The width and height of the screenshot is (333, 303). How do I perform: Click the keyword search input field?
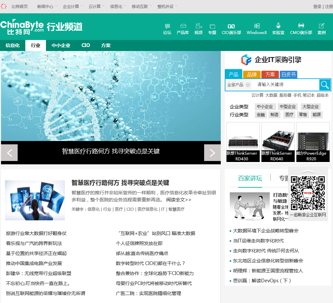point(286,85)
